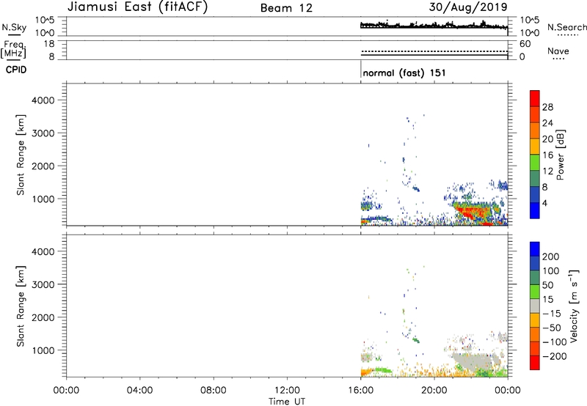Click the power panel 'Slant Range [km]' title
This screenshot has height=406, width=587.
pyautogui.click(x=21, y=155)
